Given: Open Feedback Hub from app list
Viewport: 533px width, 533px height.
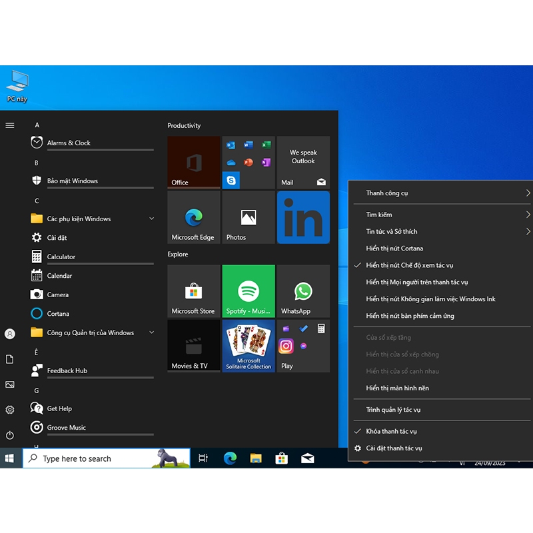Looking at the screenshot, I should [67, 370].
